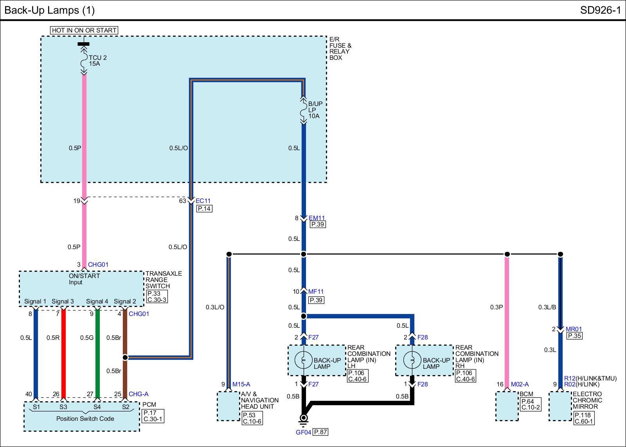The image size is (626, 447).
Task: Click the M02-A connector label at BCM
Action: pos(520,384)
